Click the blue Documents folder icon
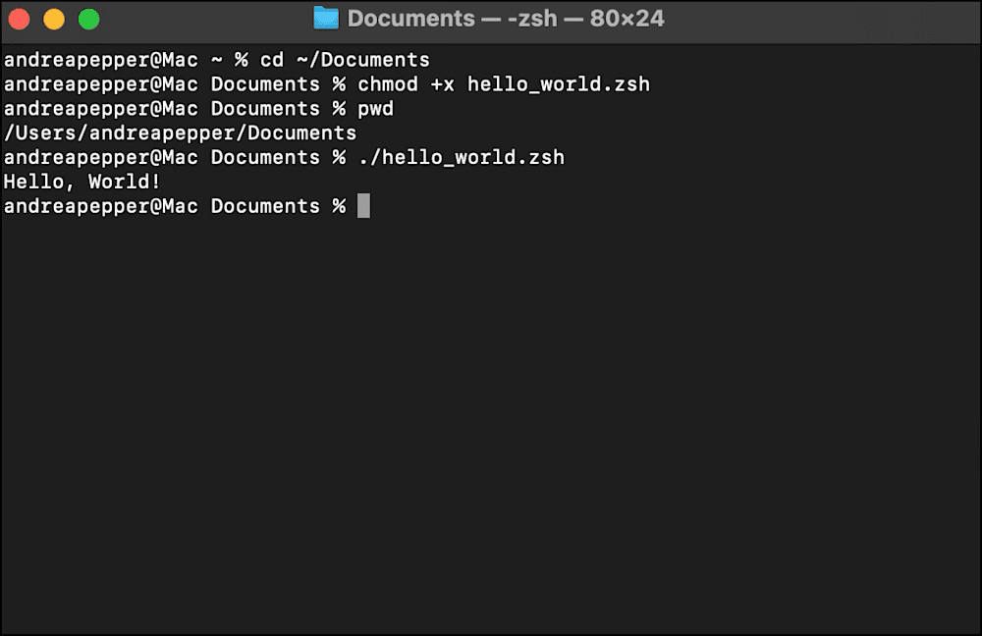 pos(326,18)
